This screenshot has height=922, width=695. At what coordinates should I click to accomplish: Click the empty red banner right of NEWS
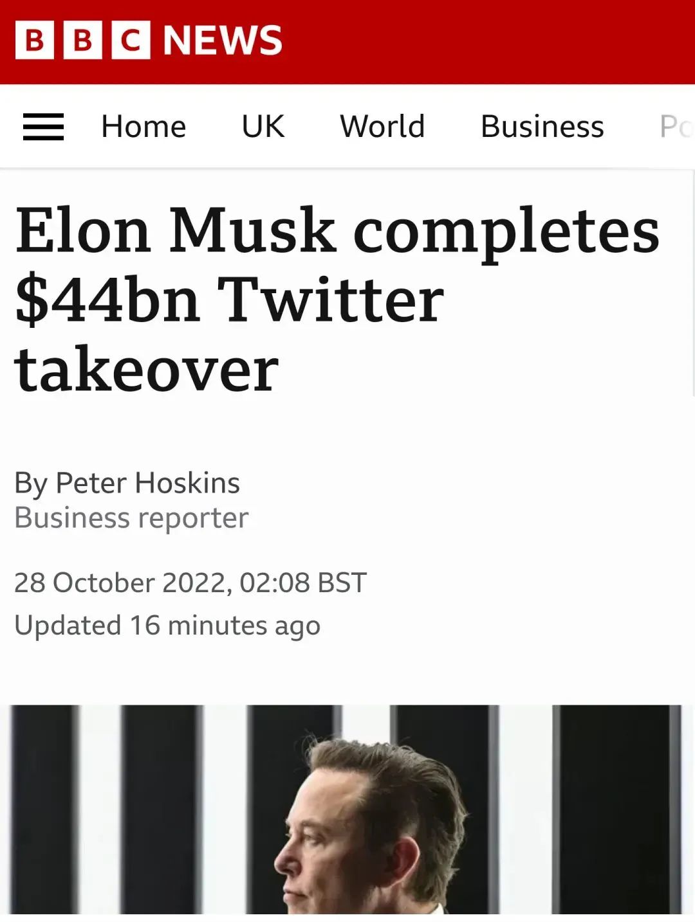click(x=489, y=41)
